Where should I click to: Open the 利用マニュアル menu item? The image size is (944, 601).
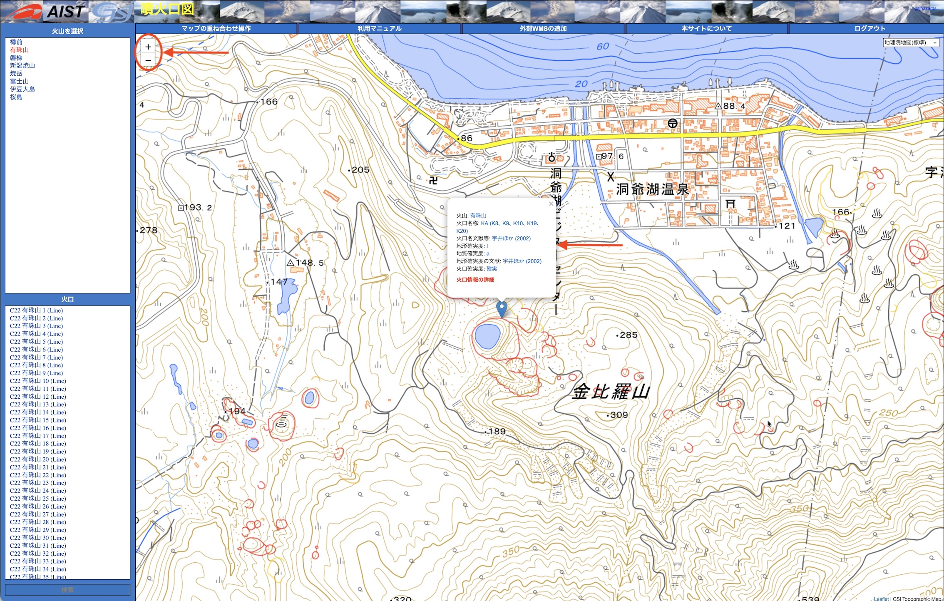pos(379,29)
